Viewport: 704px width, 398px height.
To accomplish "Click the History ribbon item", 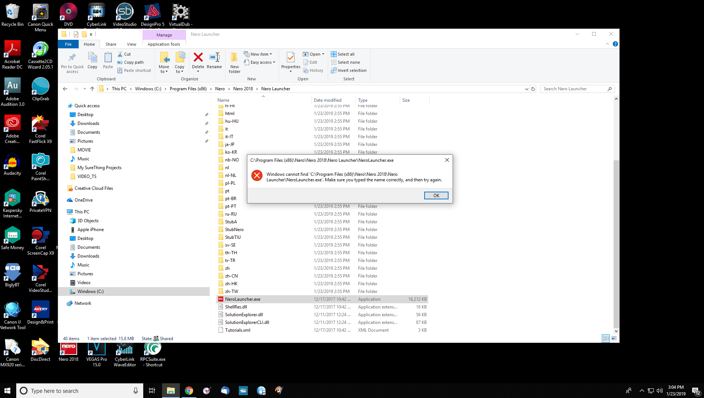I will point(313,70).
